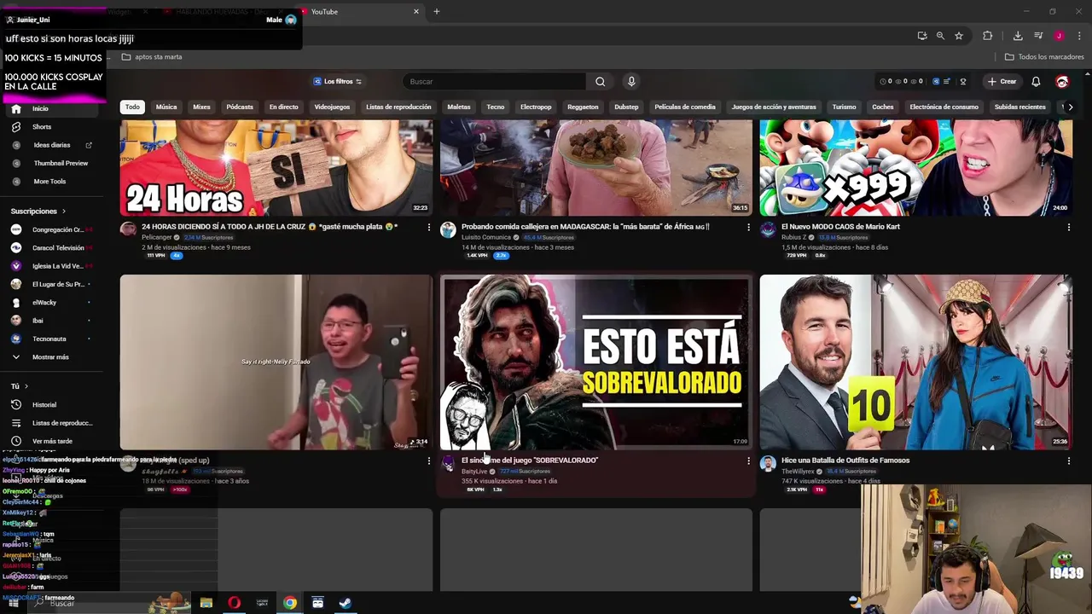
Task: Open the Rubius Z channel avatar
Action: click(x=768, y=229)
